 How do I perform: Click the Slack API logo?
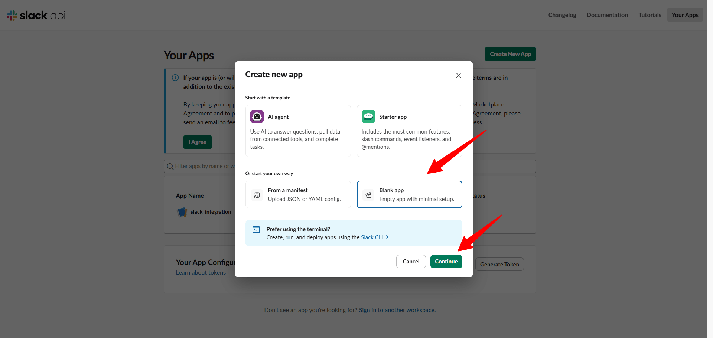pos(36,15)
